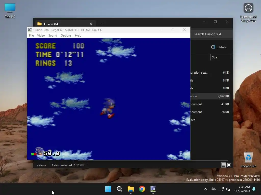The width and height of the screenshot is (261, 195).
Task: Click Learn about this picture icon
Action: pyautogui.click(x=248, y=13)
